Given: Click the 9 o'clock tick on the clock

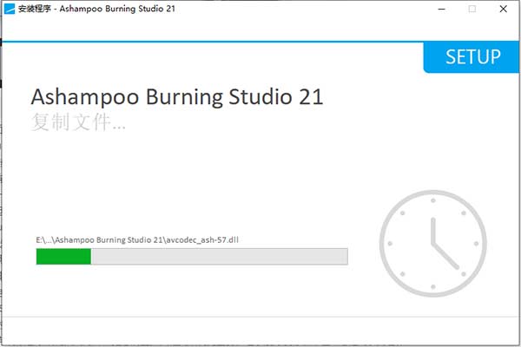Looking at the screenshot, I should pos(388,244).
